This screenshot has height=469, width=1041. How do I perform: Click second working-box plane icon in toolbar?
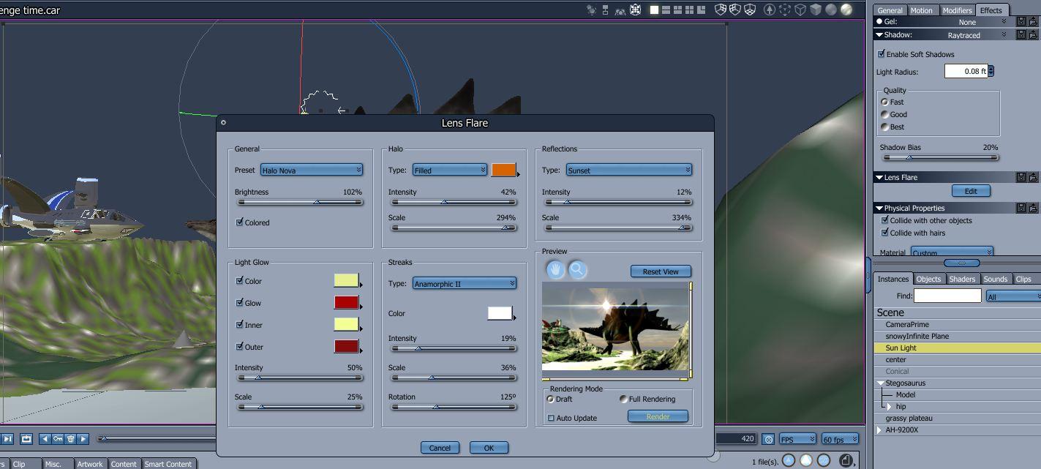[734, 10]
